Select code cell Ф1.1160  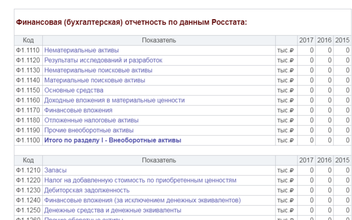coord(28,100)
